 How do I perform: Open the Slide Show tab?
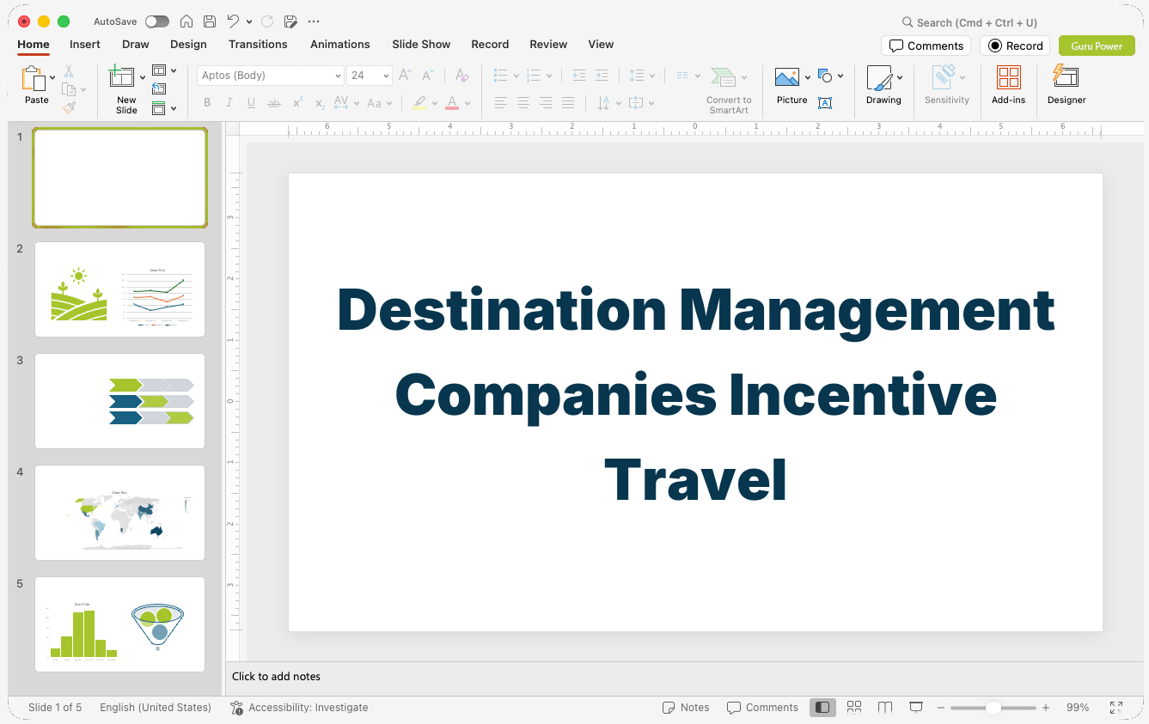[421, 44]
